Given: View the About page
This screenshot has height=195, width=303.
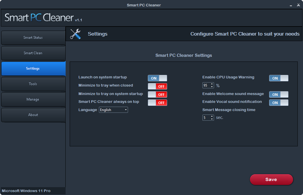Looking at the screenshot, I should coord(33,115).
